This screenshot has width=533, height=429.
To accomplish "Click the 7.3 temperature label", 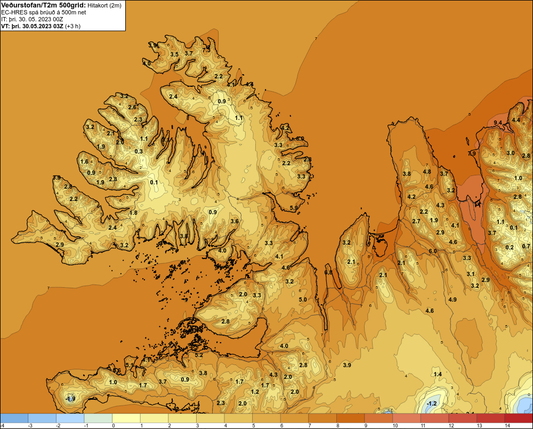I will pos(206,50).
